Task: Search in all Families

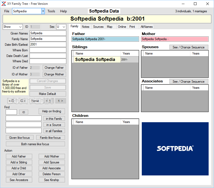Action: coord(54,131)
